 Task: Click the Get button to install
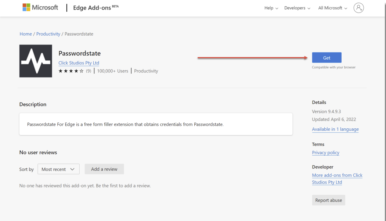coord(327,58)
